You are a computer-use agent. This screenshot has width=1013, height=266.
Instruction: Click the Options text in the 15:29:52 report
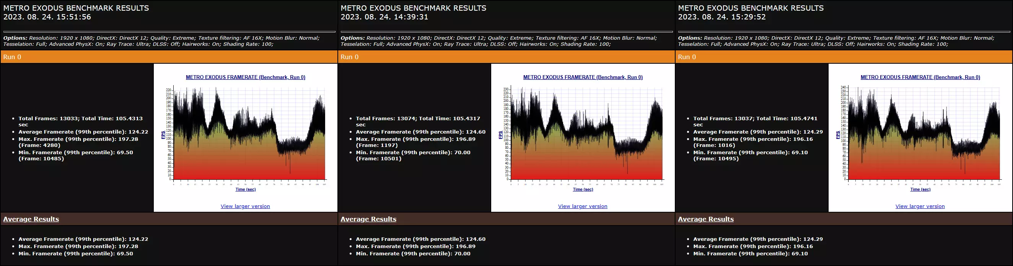coord(836,41)
